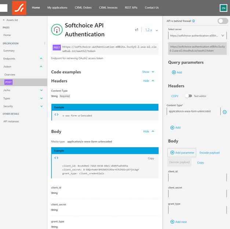The image size is (230, 229).
Task: Click the back arrow next to Assets list
Action: click(x=4, y=20)
